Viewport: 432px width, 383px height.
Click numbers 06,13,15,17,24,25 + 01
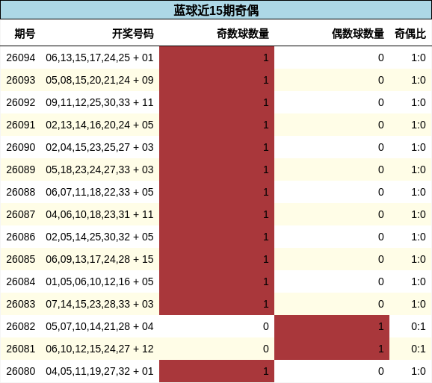[99, 57]
